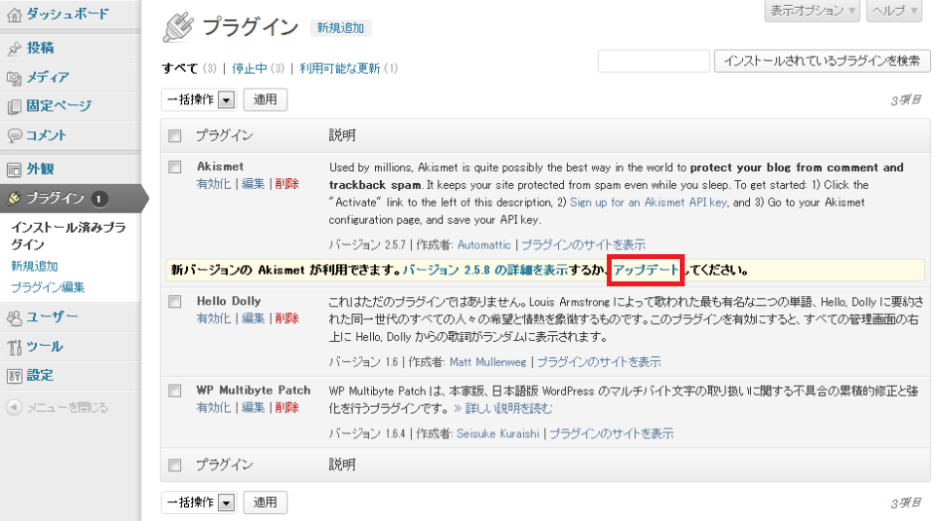This screenshot has width=935, height=521.
Task: Select the plugin editor submenu item
Action: [x=48, y=287]
